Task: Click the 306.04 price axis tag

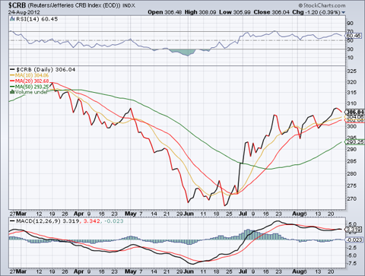Action: click(x=355, y=112)
